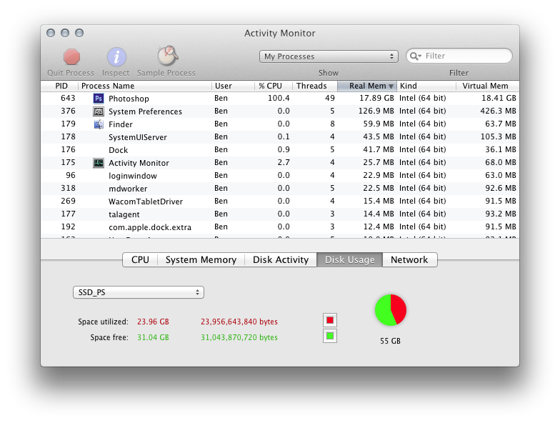
Task: Click the Quit Process stop-sign icon
Action: (71, 57)
